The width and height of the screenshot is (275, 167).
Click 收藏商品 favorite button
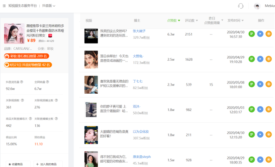[x=18, y=164]
